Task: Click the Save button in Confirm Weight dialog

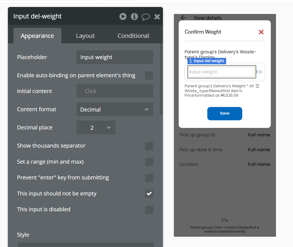Action: pyautogui.click(x=225, y=113)
